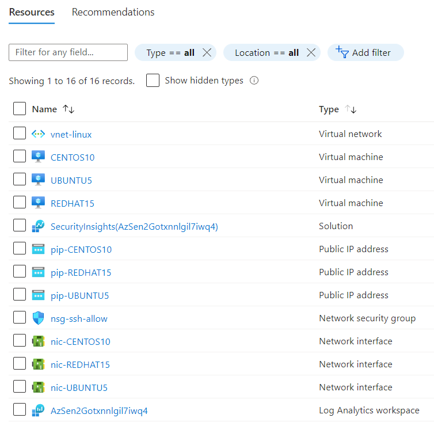434x422 pixels.
Task: Click the nic-UBUNTU5 network interface icon
Action: click(x=38, y=387)
